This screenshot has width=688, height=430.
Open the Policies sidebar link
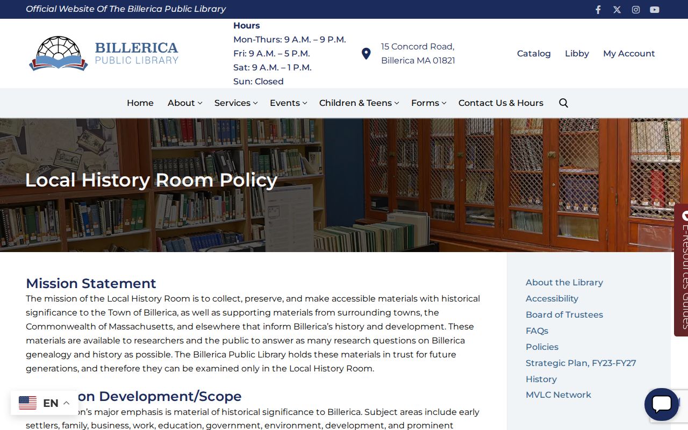pyautogui.click(x=542, y=347)
